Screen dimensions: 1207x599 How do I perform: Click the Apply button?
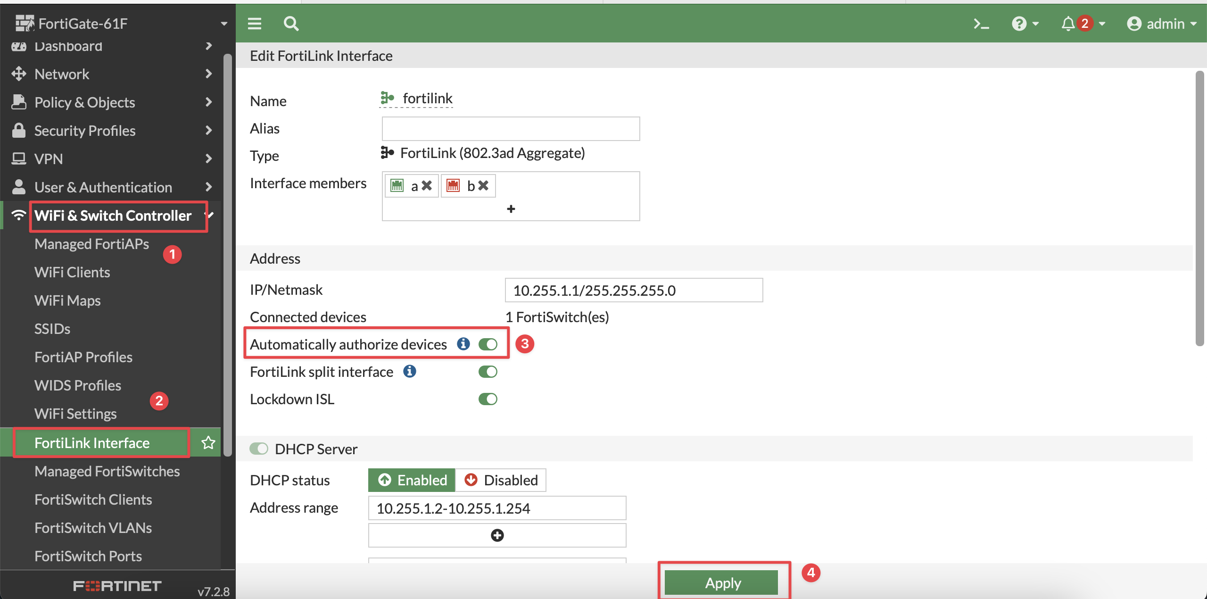click(x=721, y=583)
